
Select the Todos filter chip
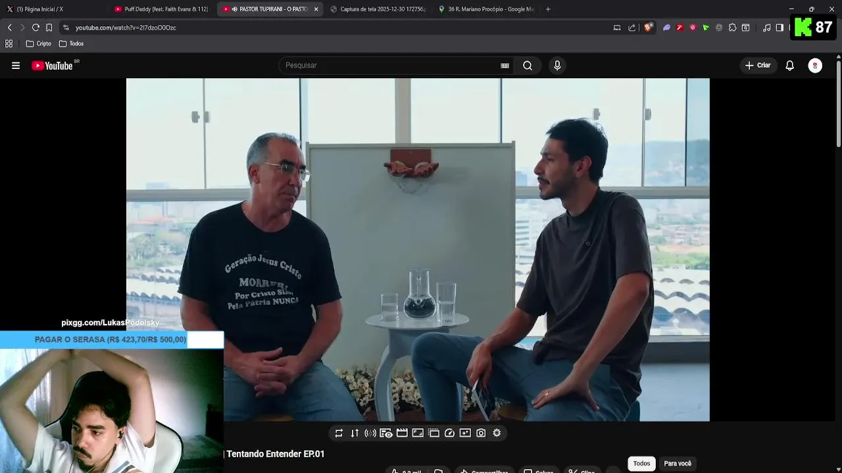[x=641, y=464]
